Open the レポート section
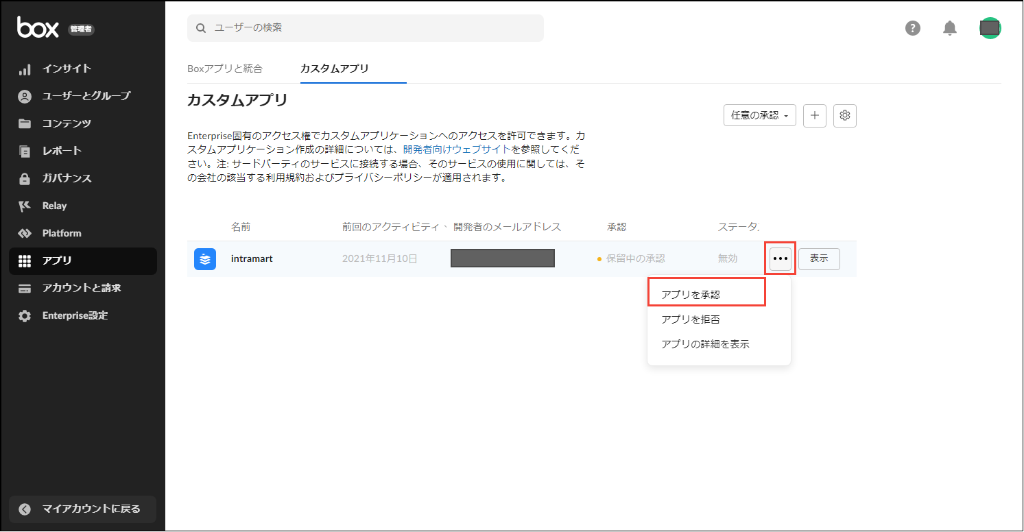This screenshot has height=532, width=1024. pyautogui.click(x=62, y=151)
